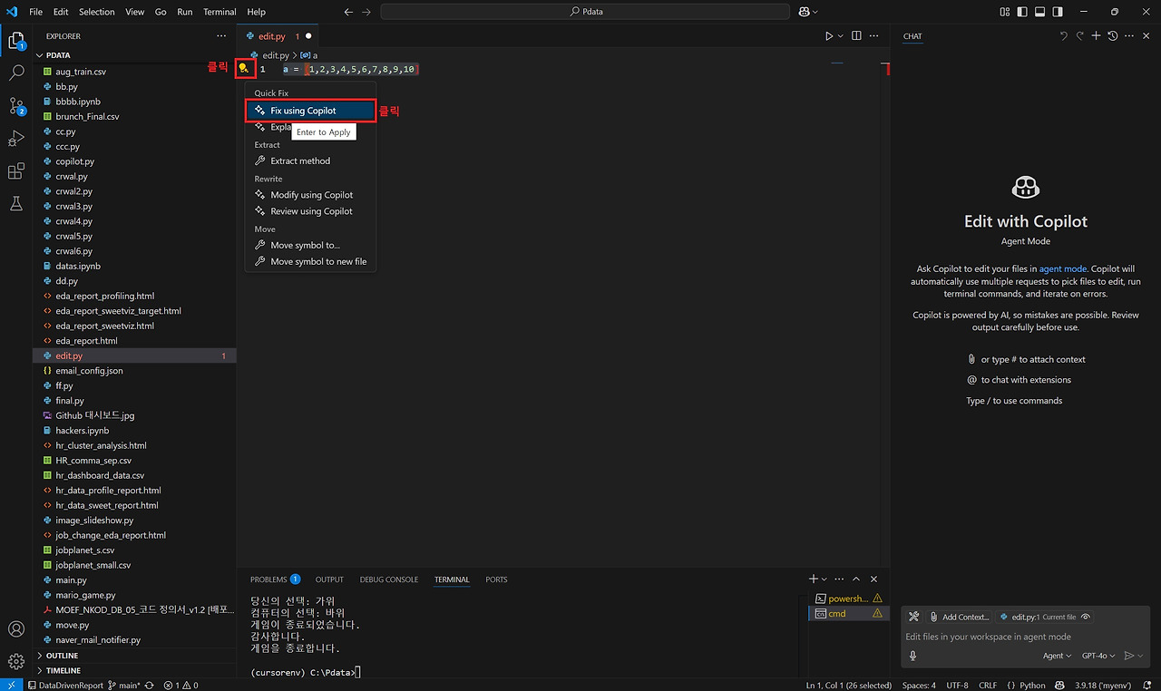Toggle the secondary side bar visibility

1059,12
